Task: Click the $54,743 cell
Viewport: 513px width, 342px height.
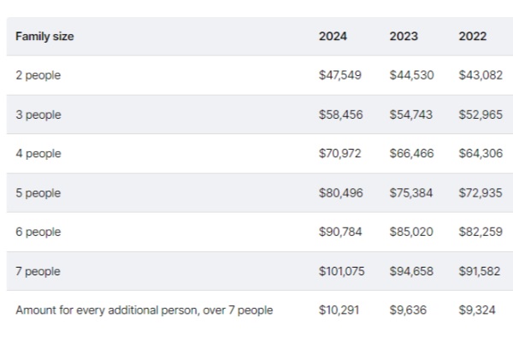Action: 411,115
